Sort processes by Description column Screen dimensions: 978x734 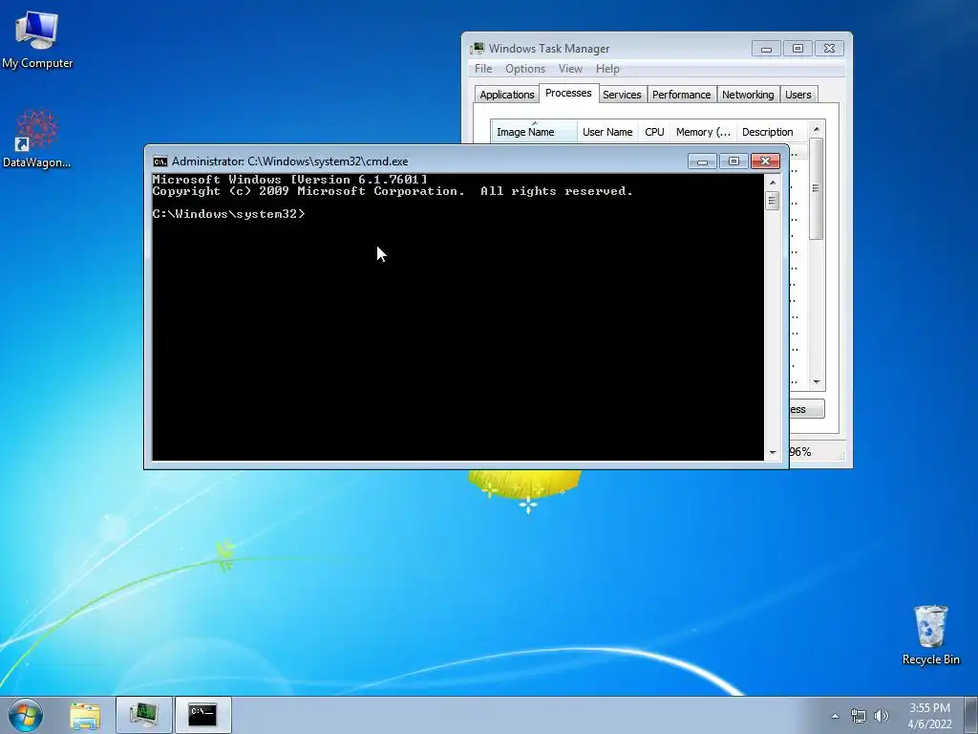[x=772, y=132]
